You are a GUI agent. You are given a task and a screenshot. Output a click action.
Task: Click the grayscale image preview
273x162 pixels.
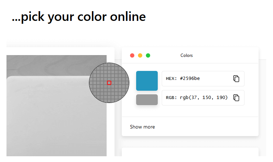(x=57, y=105)
